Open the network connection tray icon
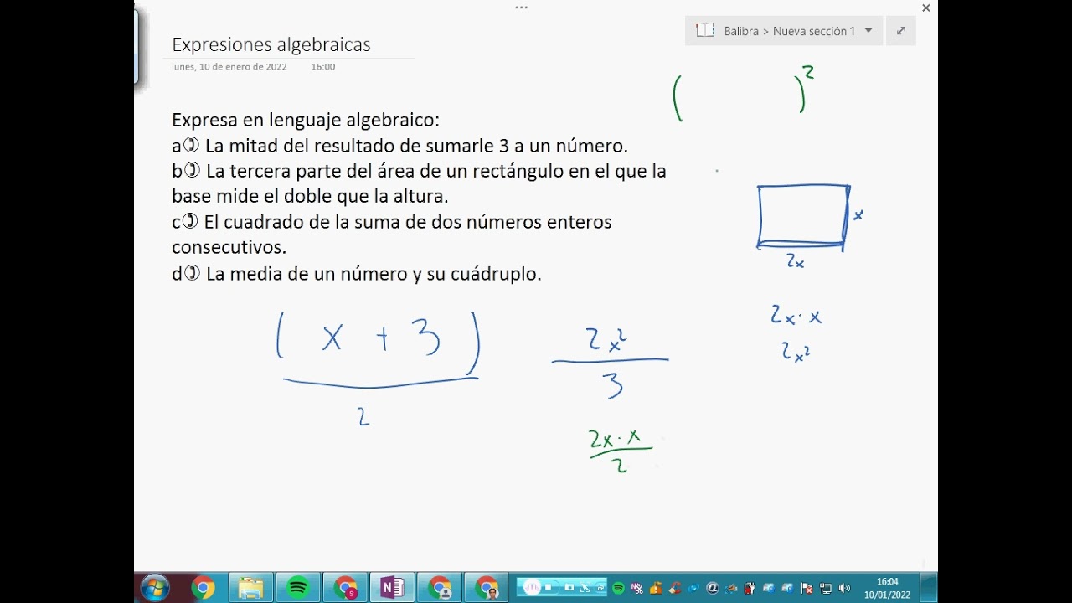Viewport: 1072px width, 603px height. (x=826, y=588)
